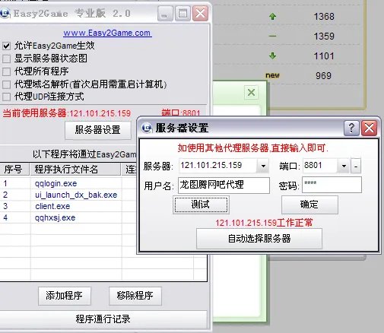This screenshot has width=384, height=333.
Task: Select qqlogin.exe row in program list
Action: click(56, 183)
